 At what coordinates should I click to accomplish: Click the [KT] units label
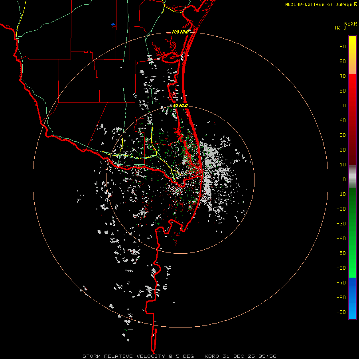click(340, 28)
